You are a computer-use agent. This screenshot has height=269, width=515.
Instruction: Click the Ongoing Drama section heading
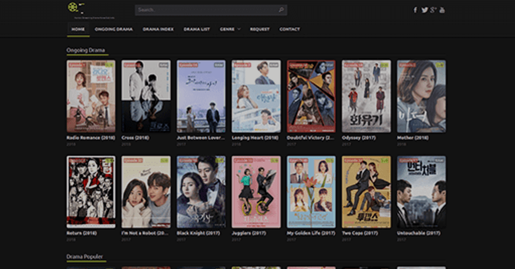click(86, 50)
